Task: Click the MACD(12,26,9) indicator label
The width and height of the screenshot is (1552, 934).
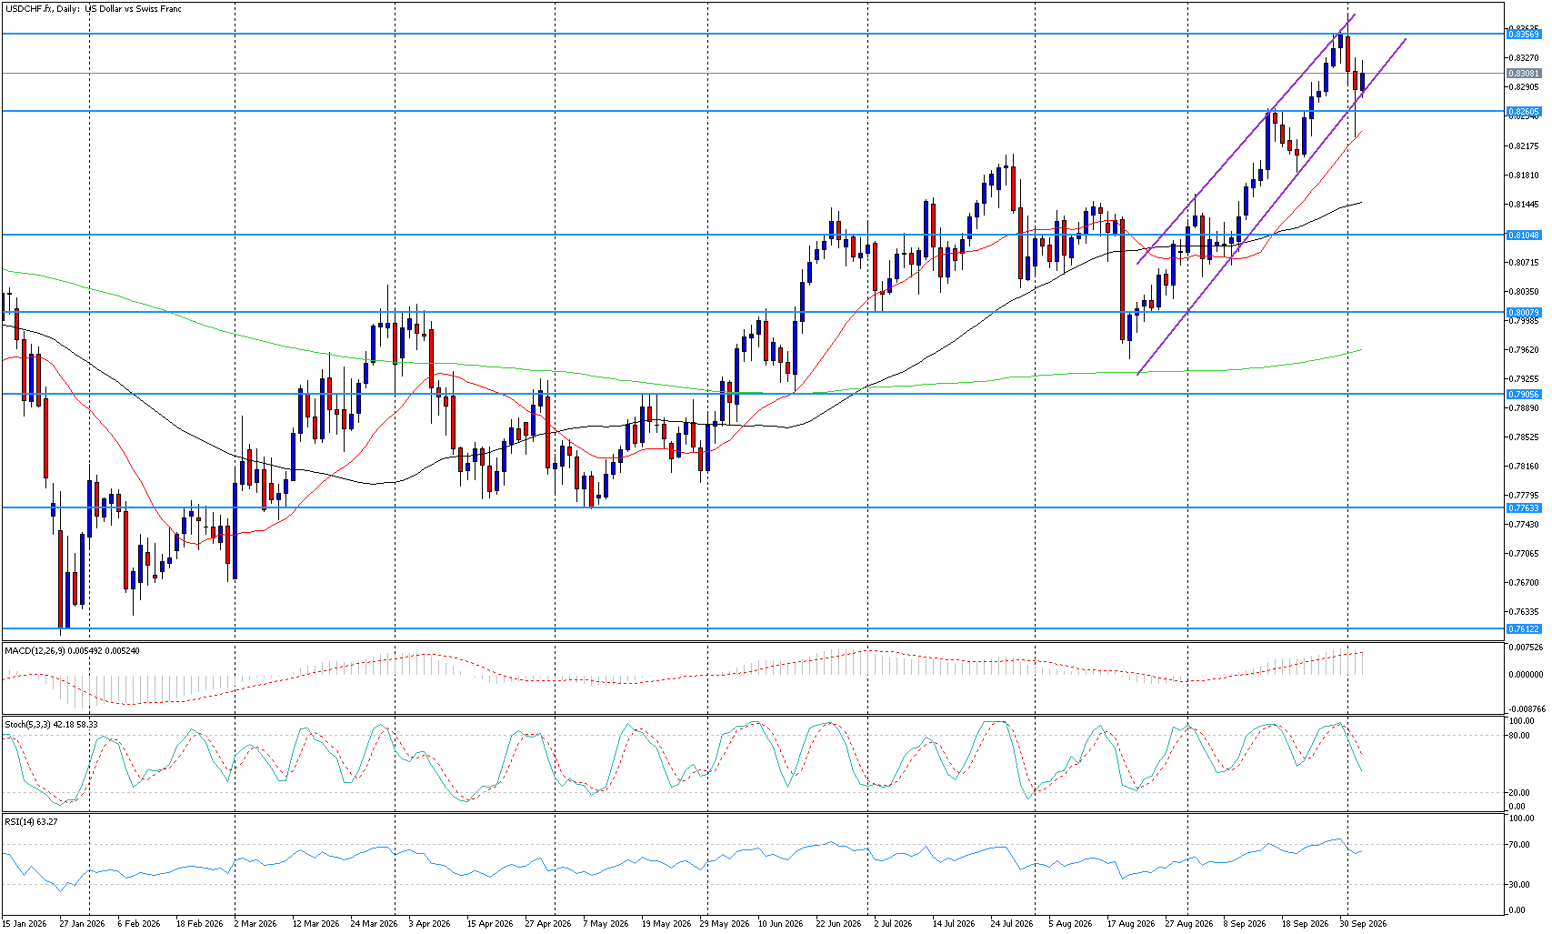Action: 72,650
